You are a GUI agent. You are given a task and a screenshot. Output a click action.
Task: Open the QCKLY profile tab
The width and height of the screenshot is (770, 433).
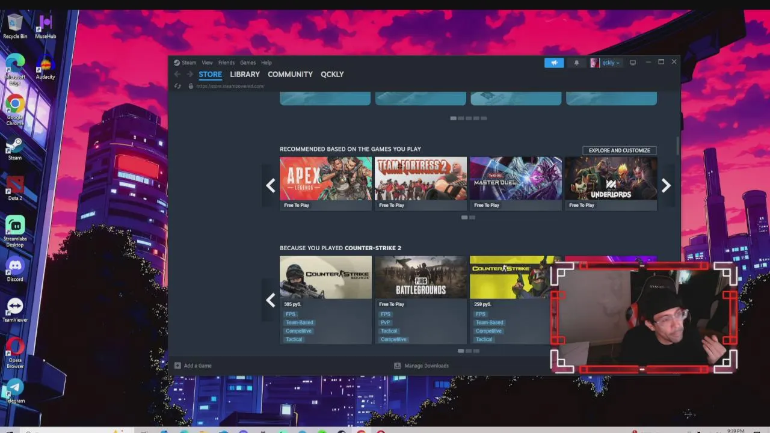point(332,74)
